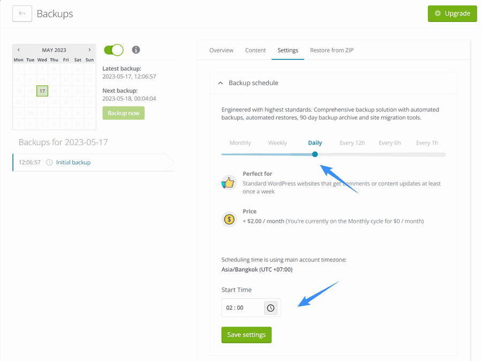
Task: Collapse the Backup schedule section
Action: click(221, 83)
